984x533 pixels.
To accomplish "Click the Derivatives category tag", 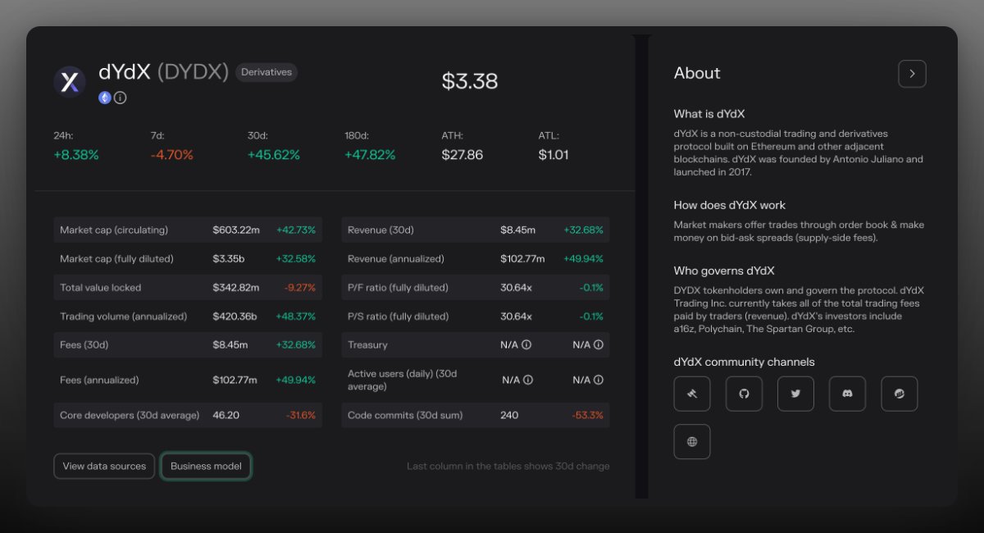I will point(266,72).
